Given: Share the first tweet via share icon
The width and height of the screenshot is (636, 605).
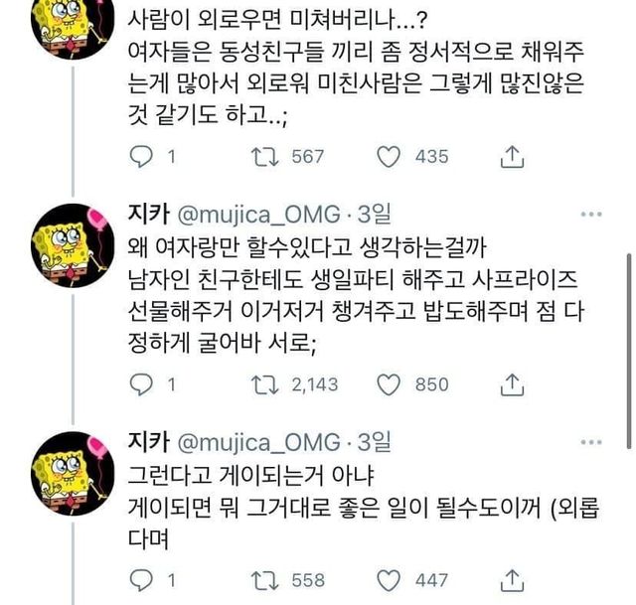Looking at the screenshot, I should tap(512, 156).
